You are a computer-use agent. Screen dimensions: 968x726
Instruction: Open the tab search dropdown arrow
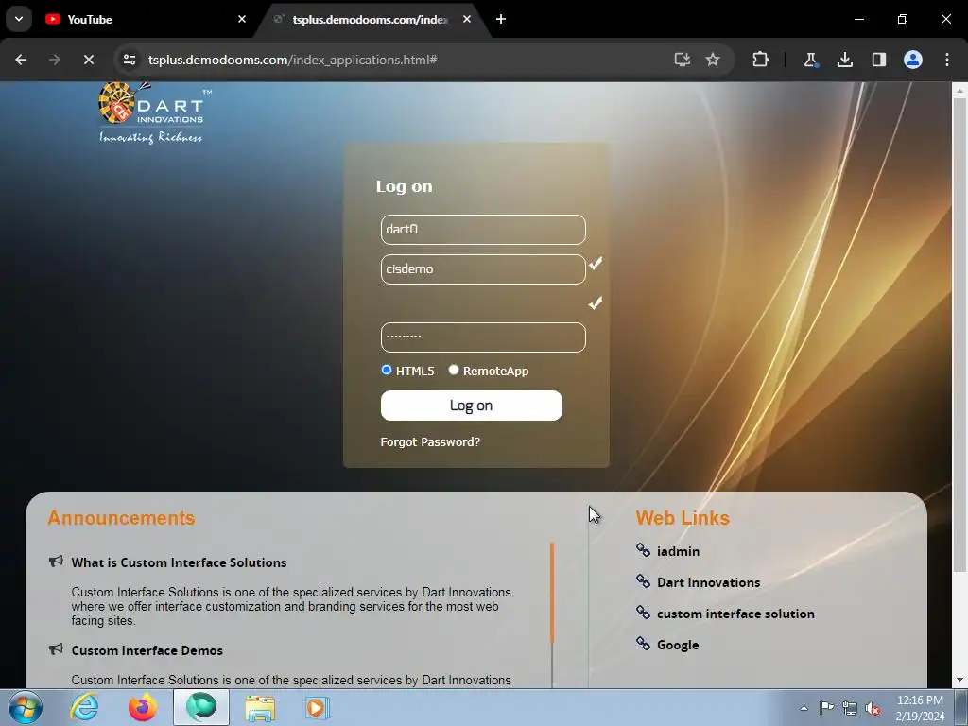pos(19,19)
